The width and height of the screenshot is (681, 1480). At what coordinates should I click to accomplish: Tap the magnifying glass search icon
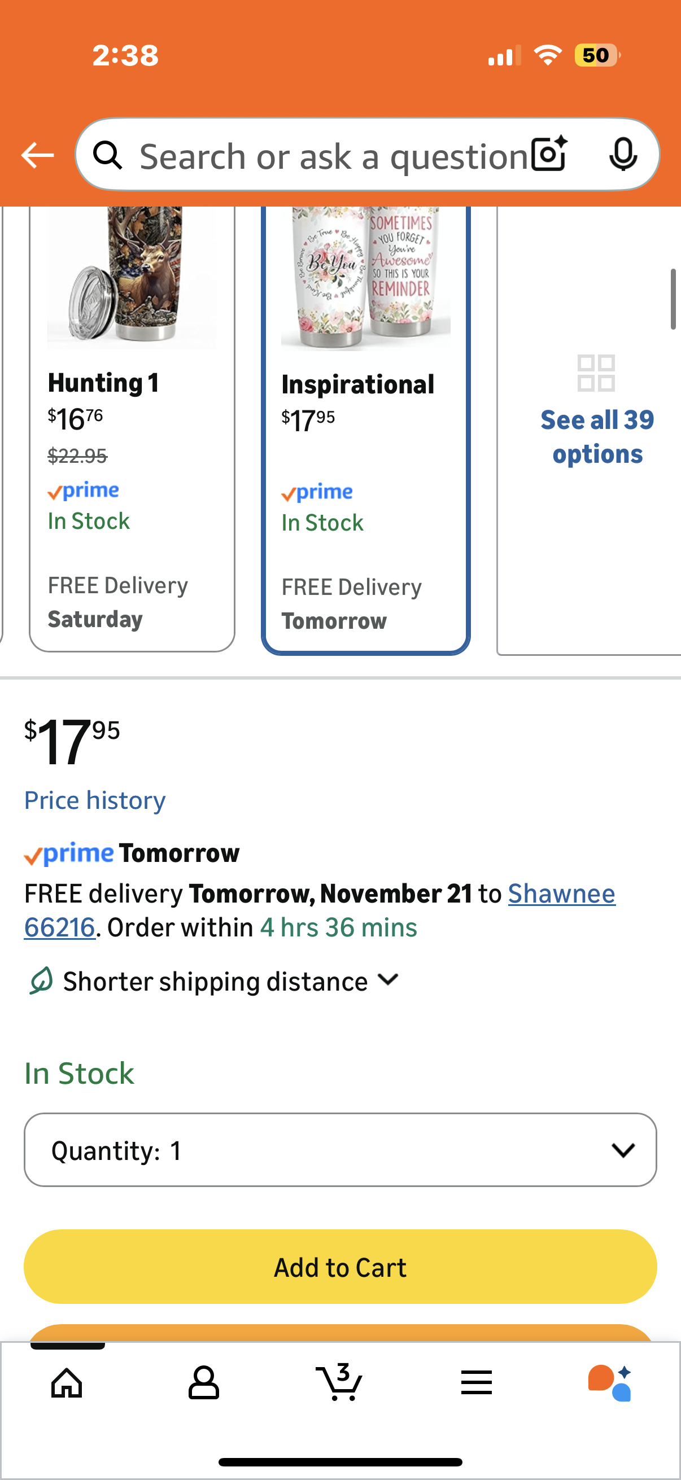[x=108, y=155]
